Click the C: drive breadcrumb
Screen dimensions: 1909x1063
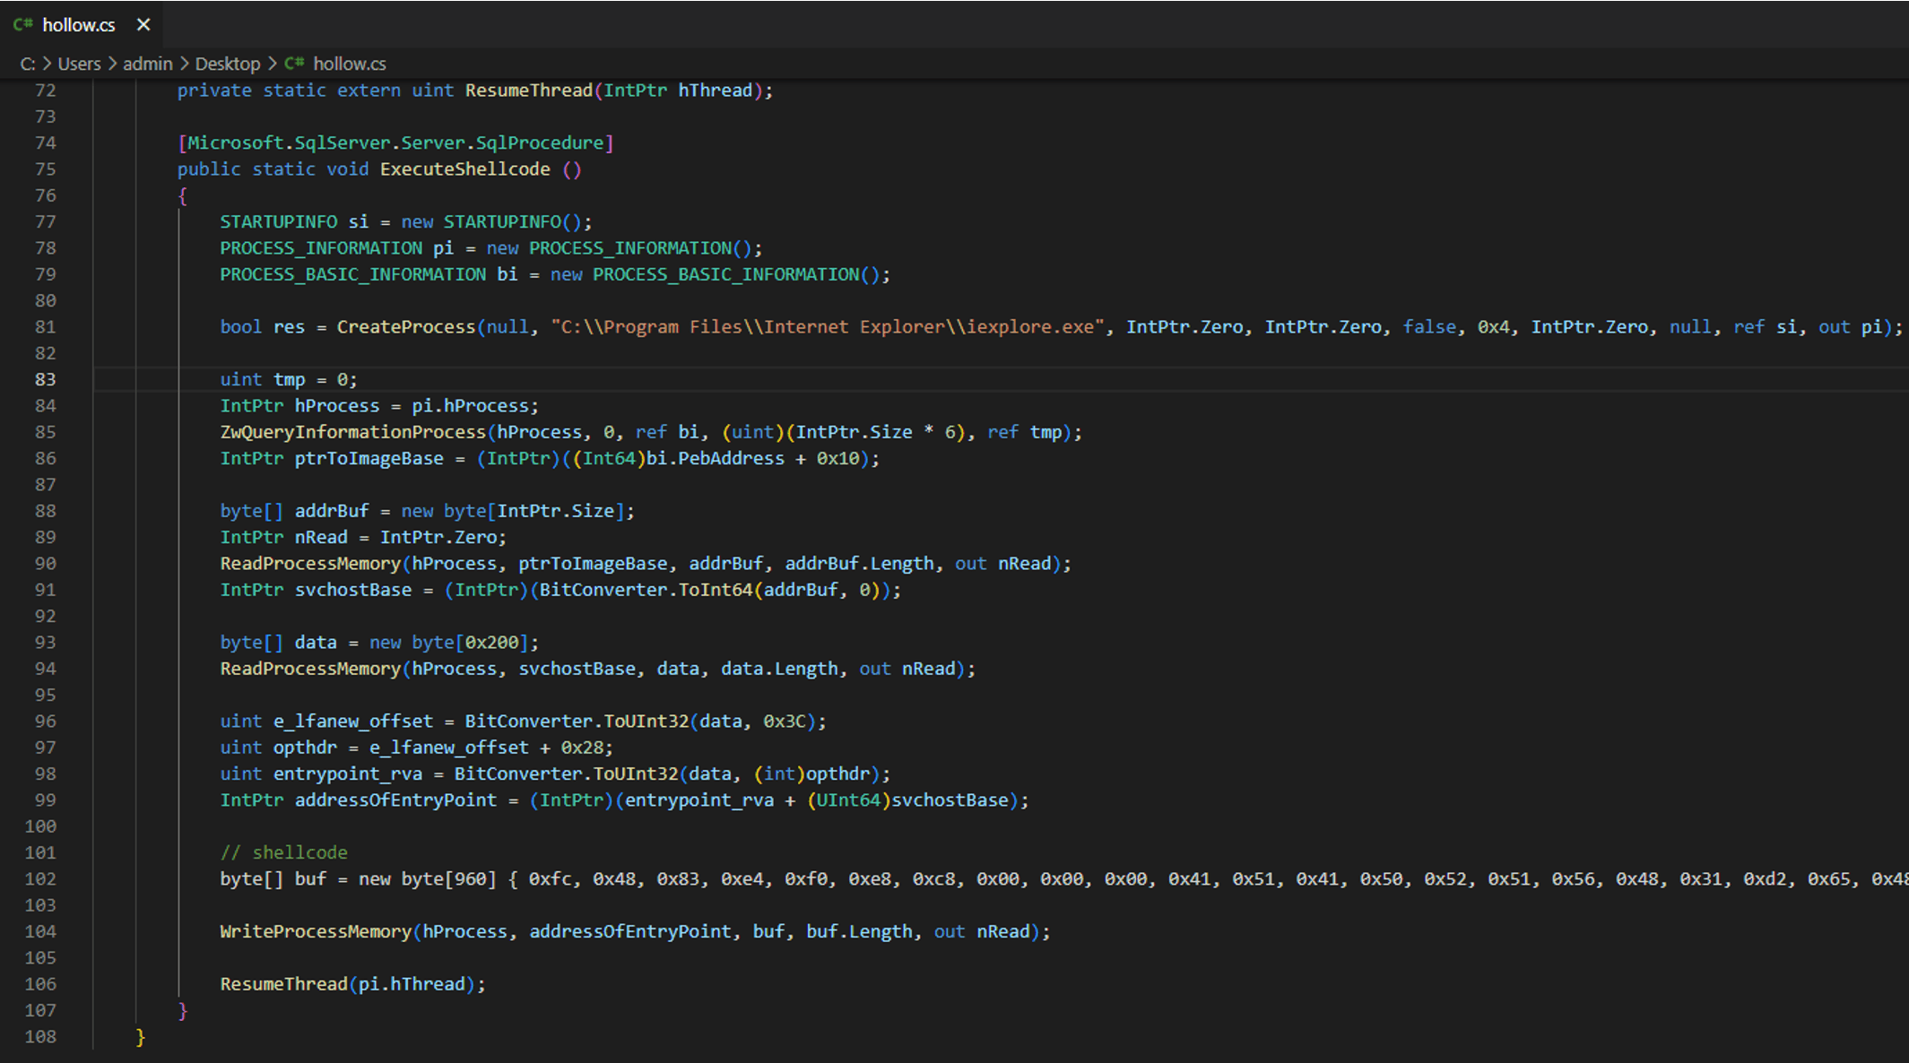[x=27, y=64]
